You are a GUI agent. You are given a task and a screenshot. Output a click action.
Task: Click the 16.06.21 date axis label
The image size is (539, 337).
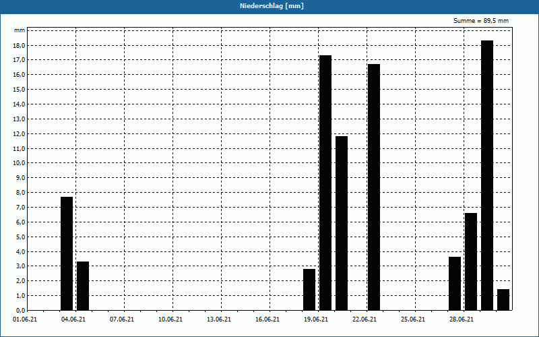point(267,319)
